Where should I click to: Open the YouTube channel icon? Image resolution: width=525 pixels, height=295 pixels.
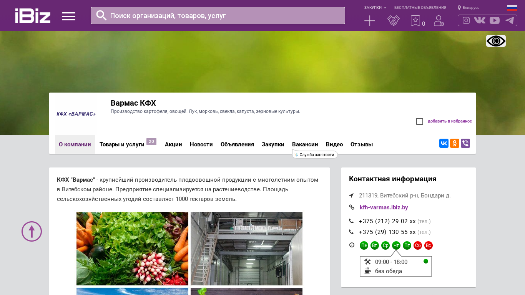coord(495,20)
